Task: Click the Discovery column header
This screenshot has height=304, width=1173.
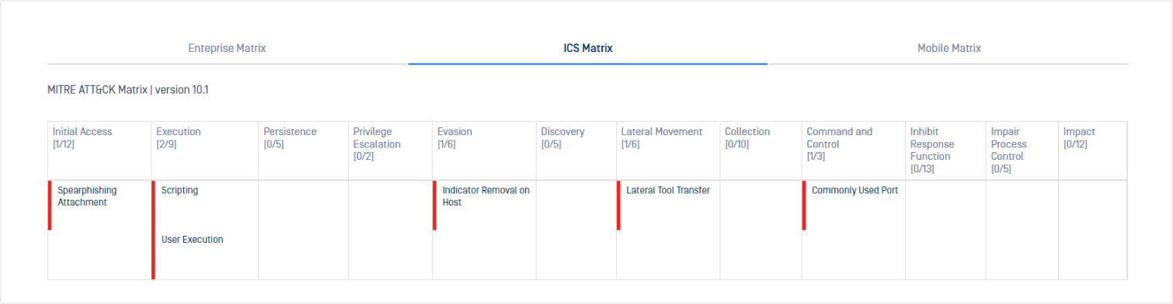Action: tap(576, 150)
